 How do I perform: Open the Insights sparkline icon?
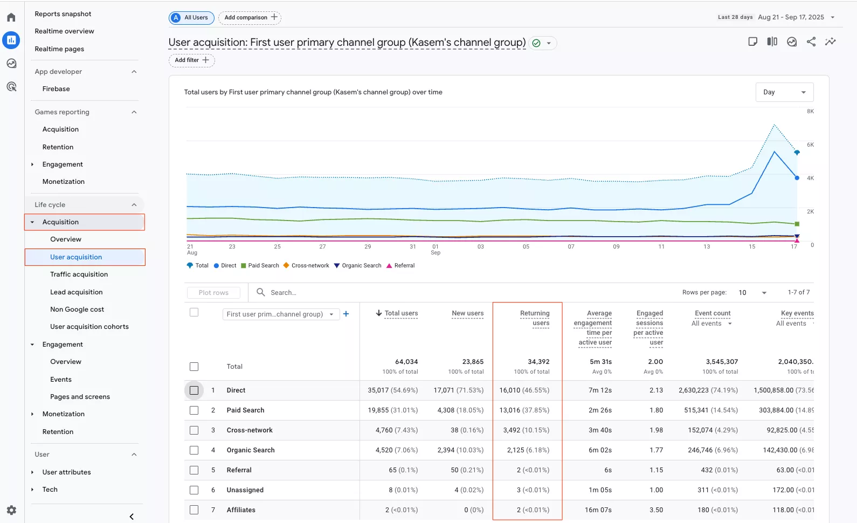pos(831,42)
